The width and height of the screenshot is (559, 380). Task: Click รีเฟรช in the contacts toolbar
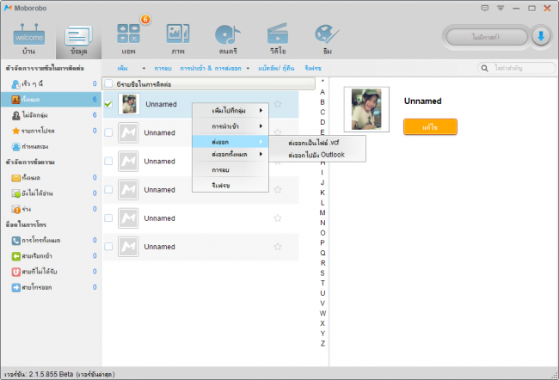(x=313, y=68)
